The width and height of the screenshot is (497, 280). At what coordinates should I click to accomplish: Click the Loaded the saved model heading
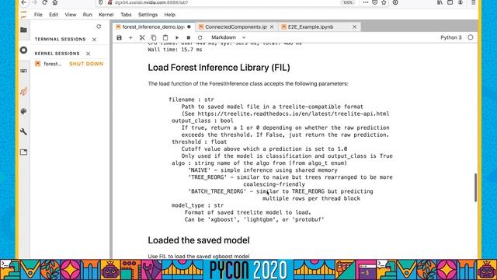click(x=199, y=240)
